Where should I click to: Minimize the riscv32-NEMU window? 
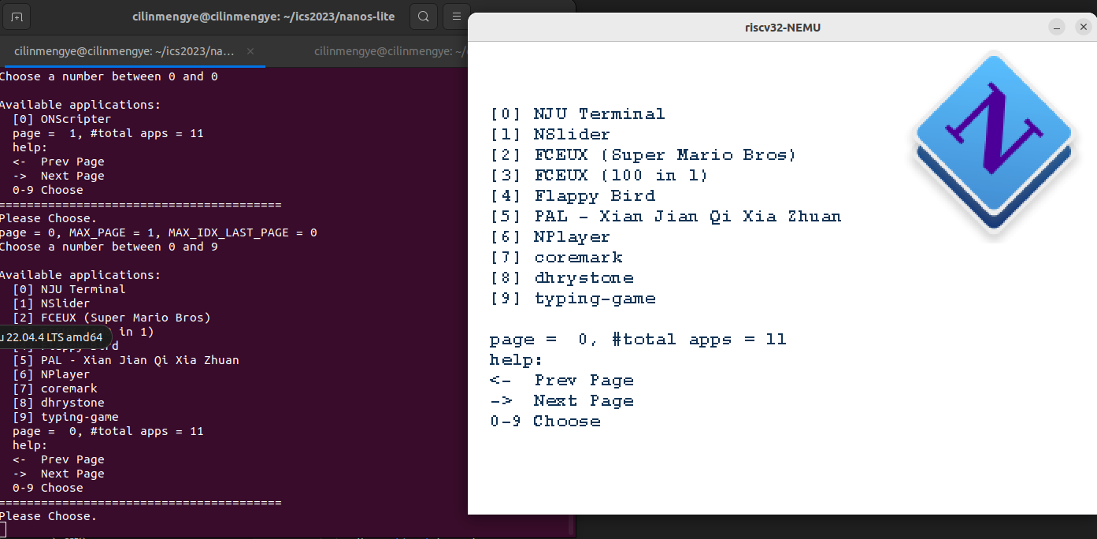[x=1057, y=27]
